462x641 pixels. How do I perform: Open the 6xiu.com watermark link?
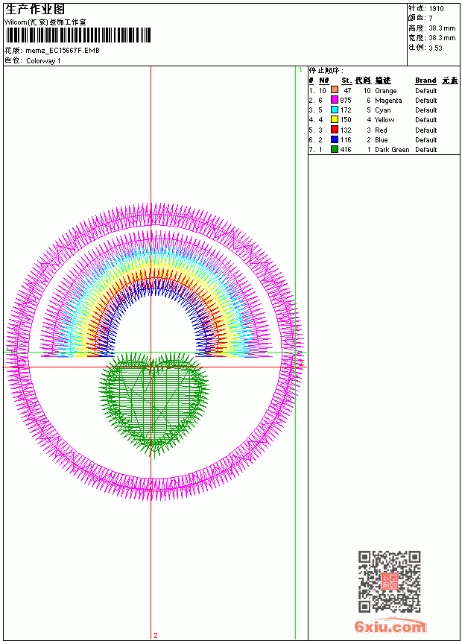click(x=390, y=626)
